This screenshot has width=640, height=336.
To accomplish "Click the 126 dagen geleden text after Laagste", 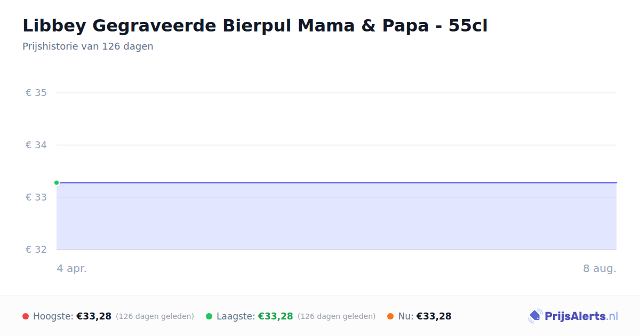I will point(337,316).
